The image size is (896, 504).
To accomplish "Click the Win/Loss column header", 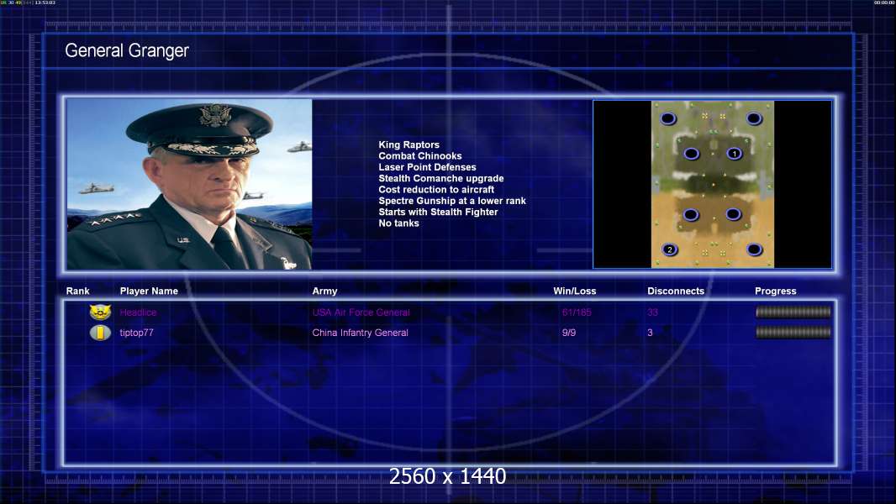I will click(574, 291).
